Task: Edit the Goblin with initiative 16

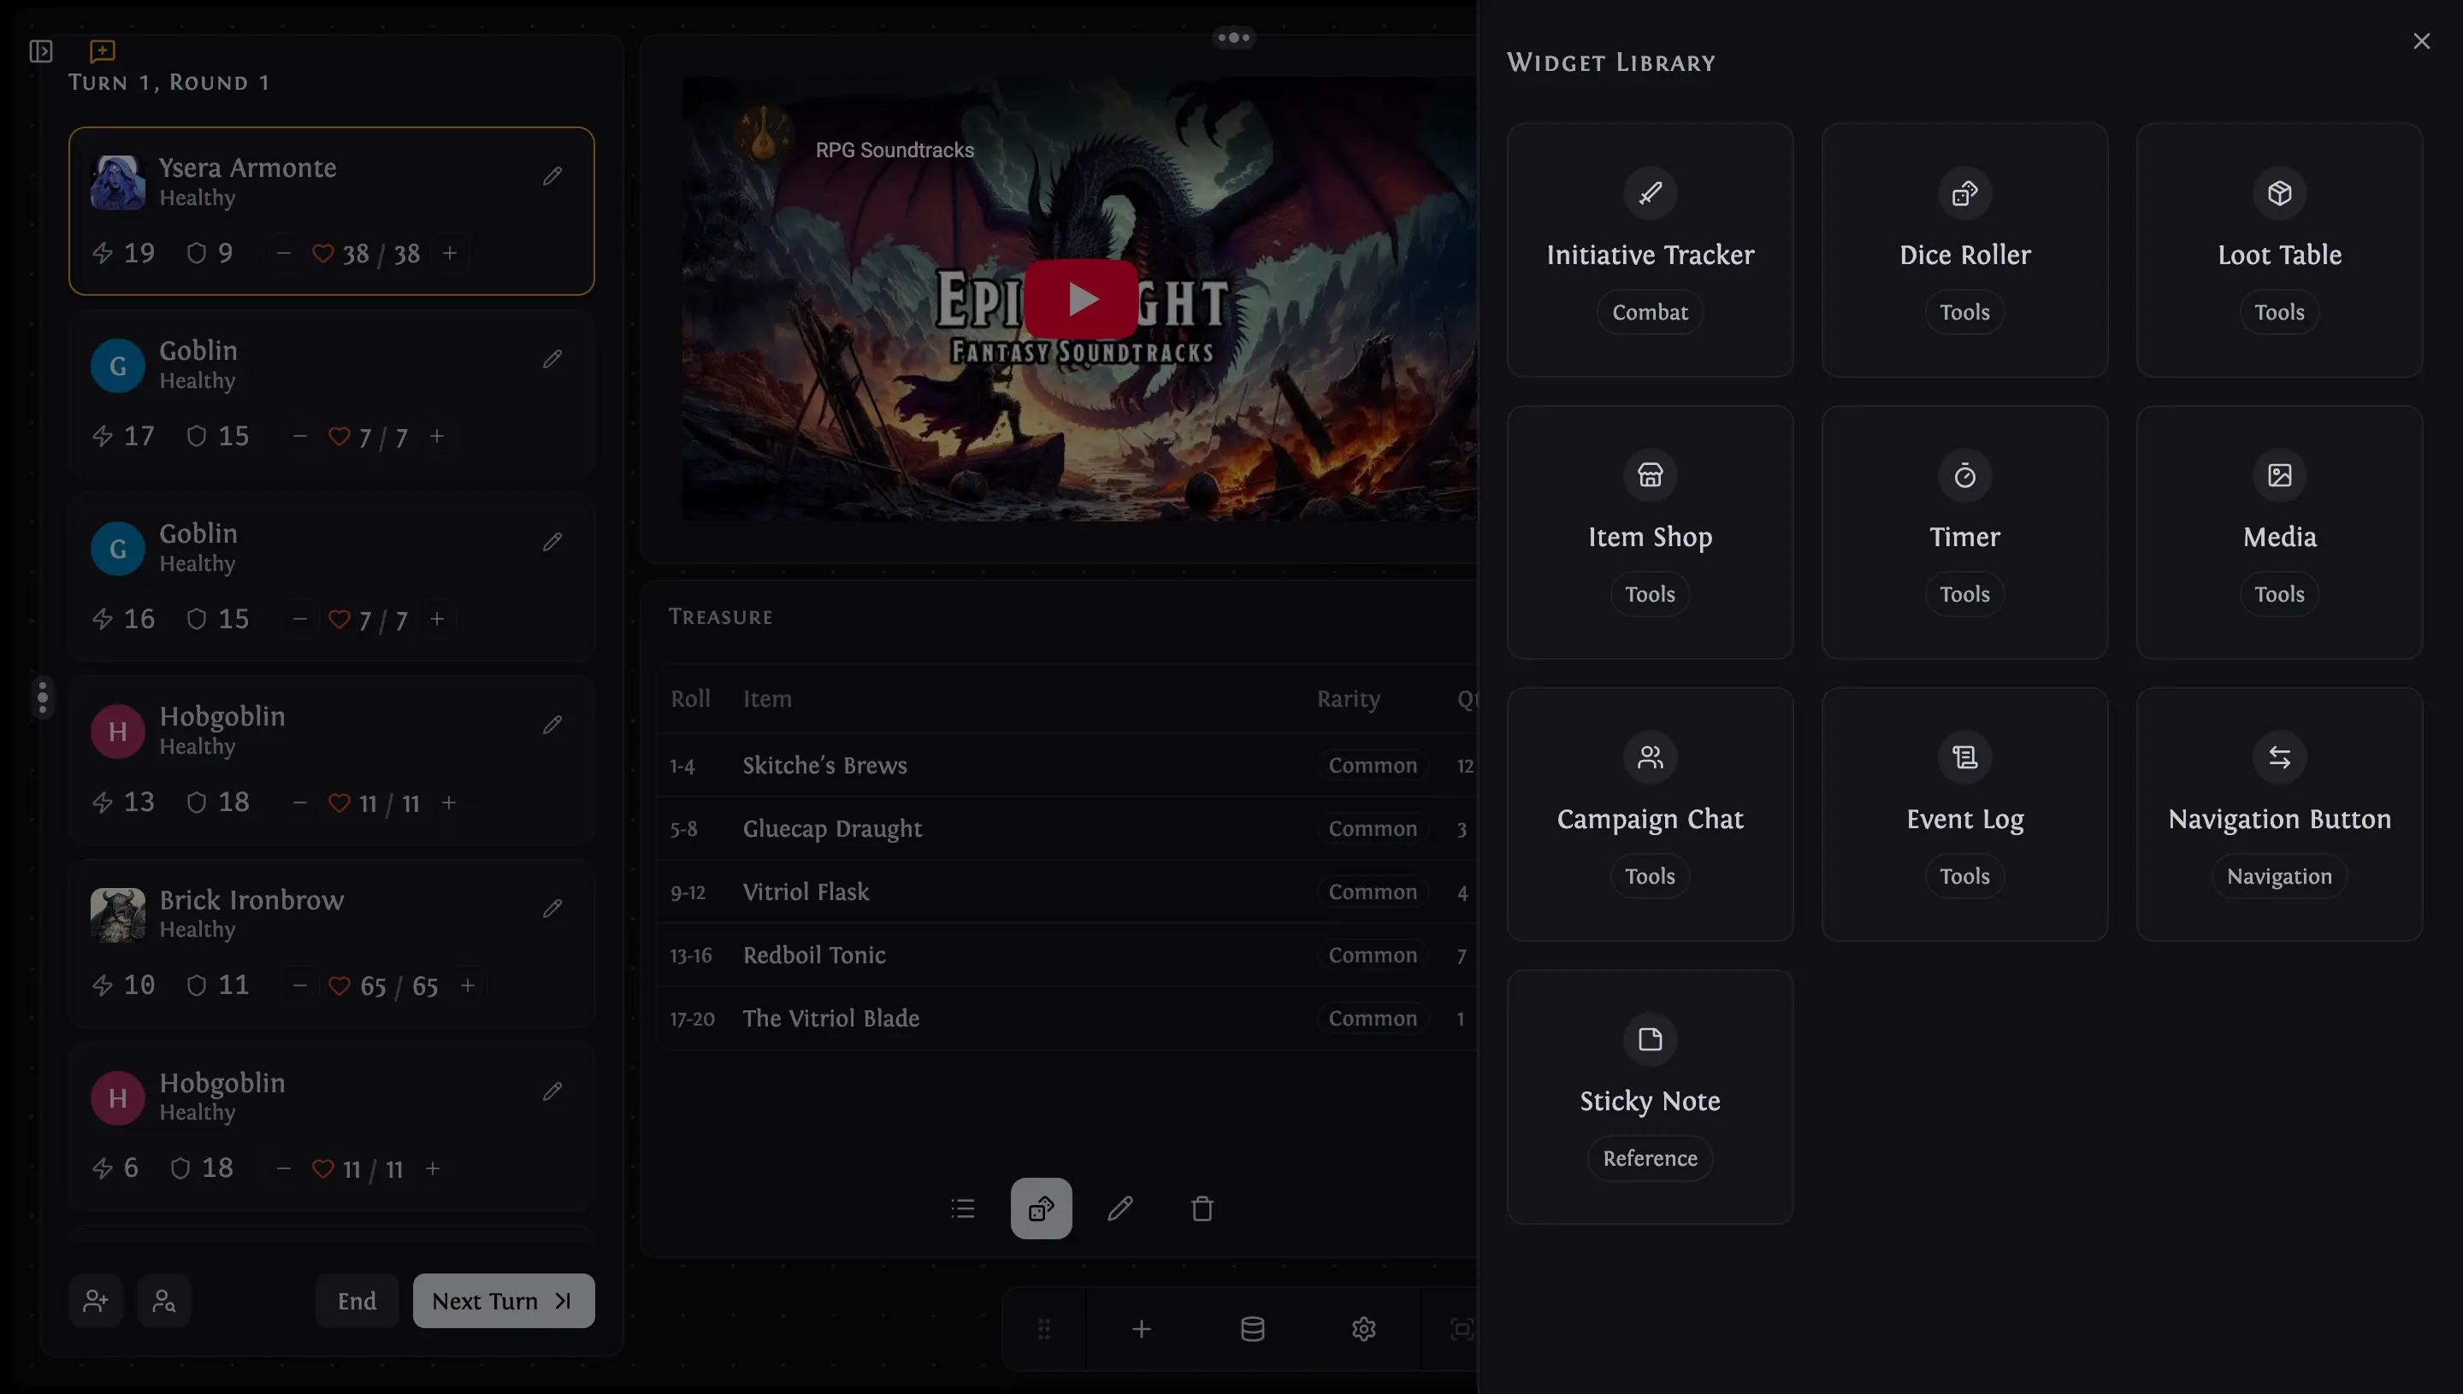Action: coord(552,542)
